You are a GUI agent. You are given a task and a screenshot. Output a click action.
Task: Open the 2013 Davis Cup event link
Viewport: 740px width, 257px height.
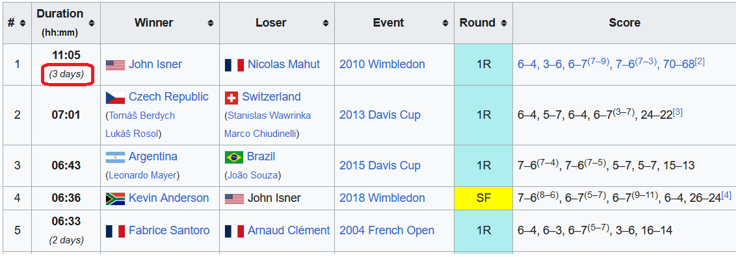(380, 116)
